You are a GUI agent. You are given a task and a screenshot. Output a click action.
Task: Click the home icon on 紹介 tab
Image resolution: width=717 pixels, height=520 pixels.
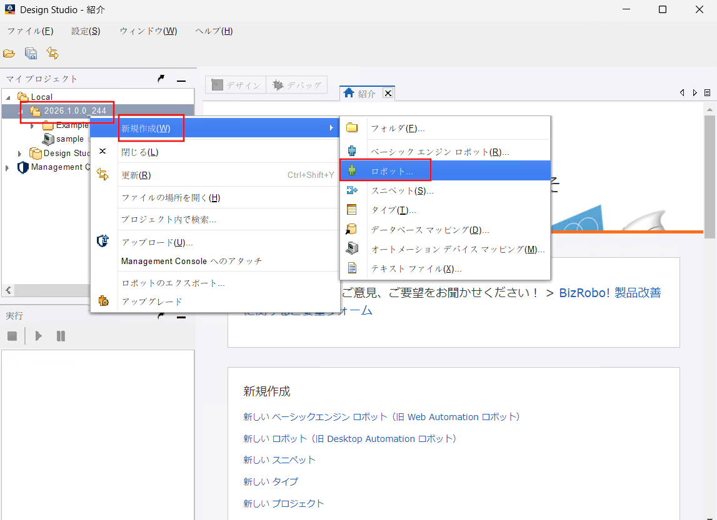coord(349,92)
